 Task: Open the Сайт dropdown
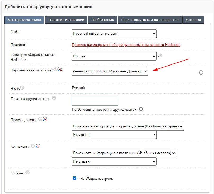pos(114,34)
